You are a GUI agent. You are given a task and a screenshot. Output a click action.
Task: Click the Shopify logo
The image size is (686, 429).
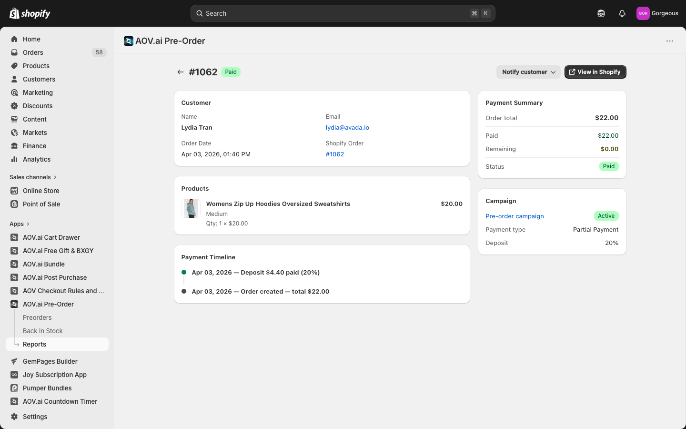click(30, 13)
